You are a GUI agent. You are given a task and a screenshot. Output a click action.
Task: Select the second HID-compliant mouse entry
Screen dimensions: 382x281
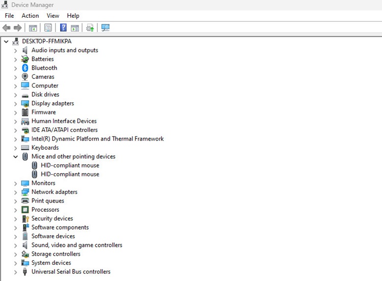pos(70,174)
